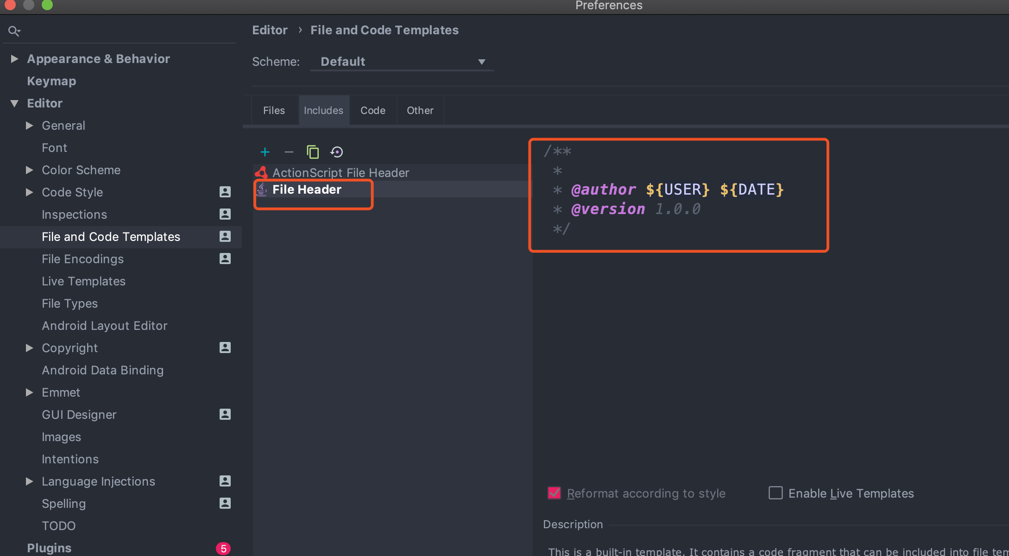
Task: Click the add template plus icon
Action: pyautogui.click(x=265, y=152)
